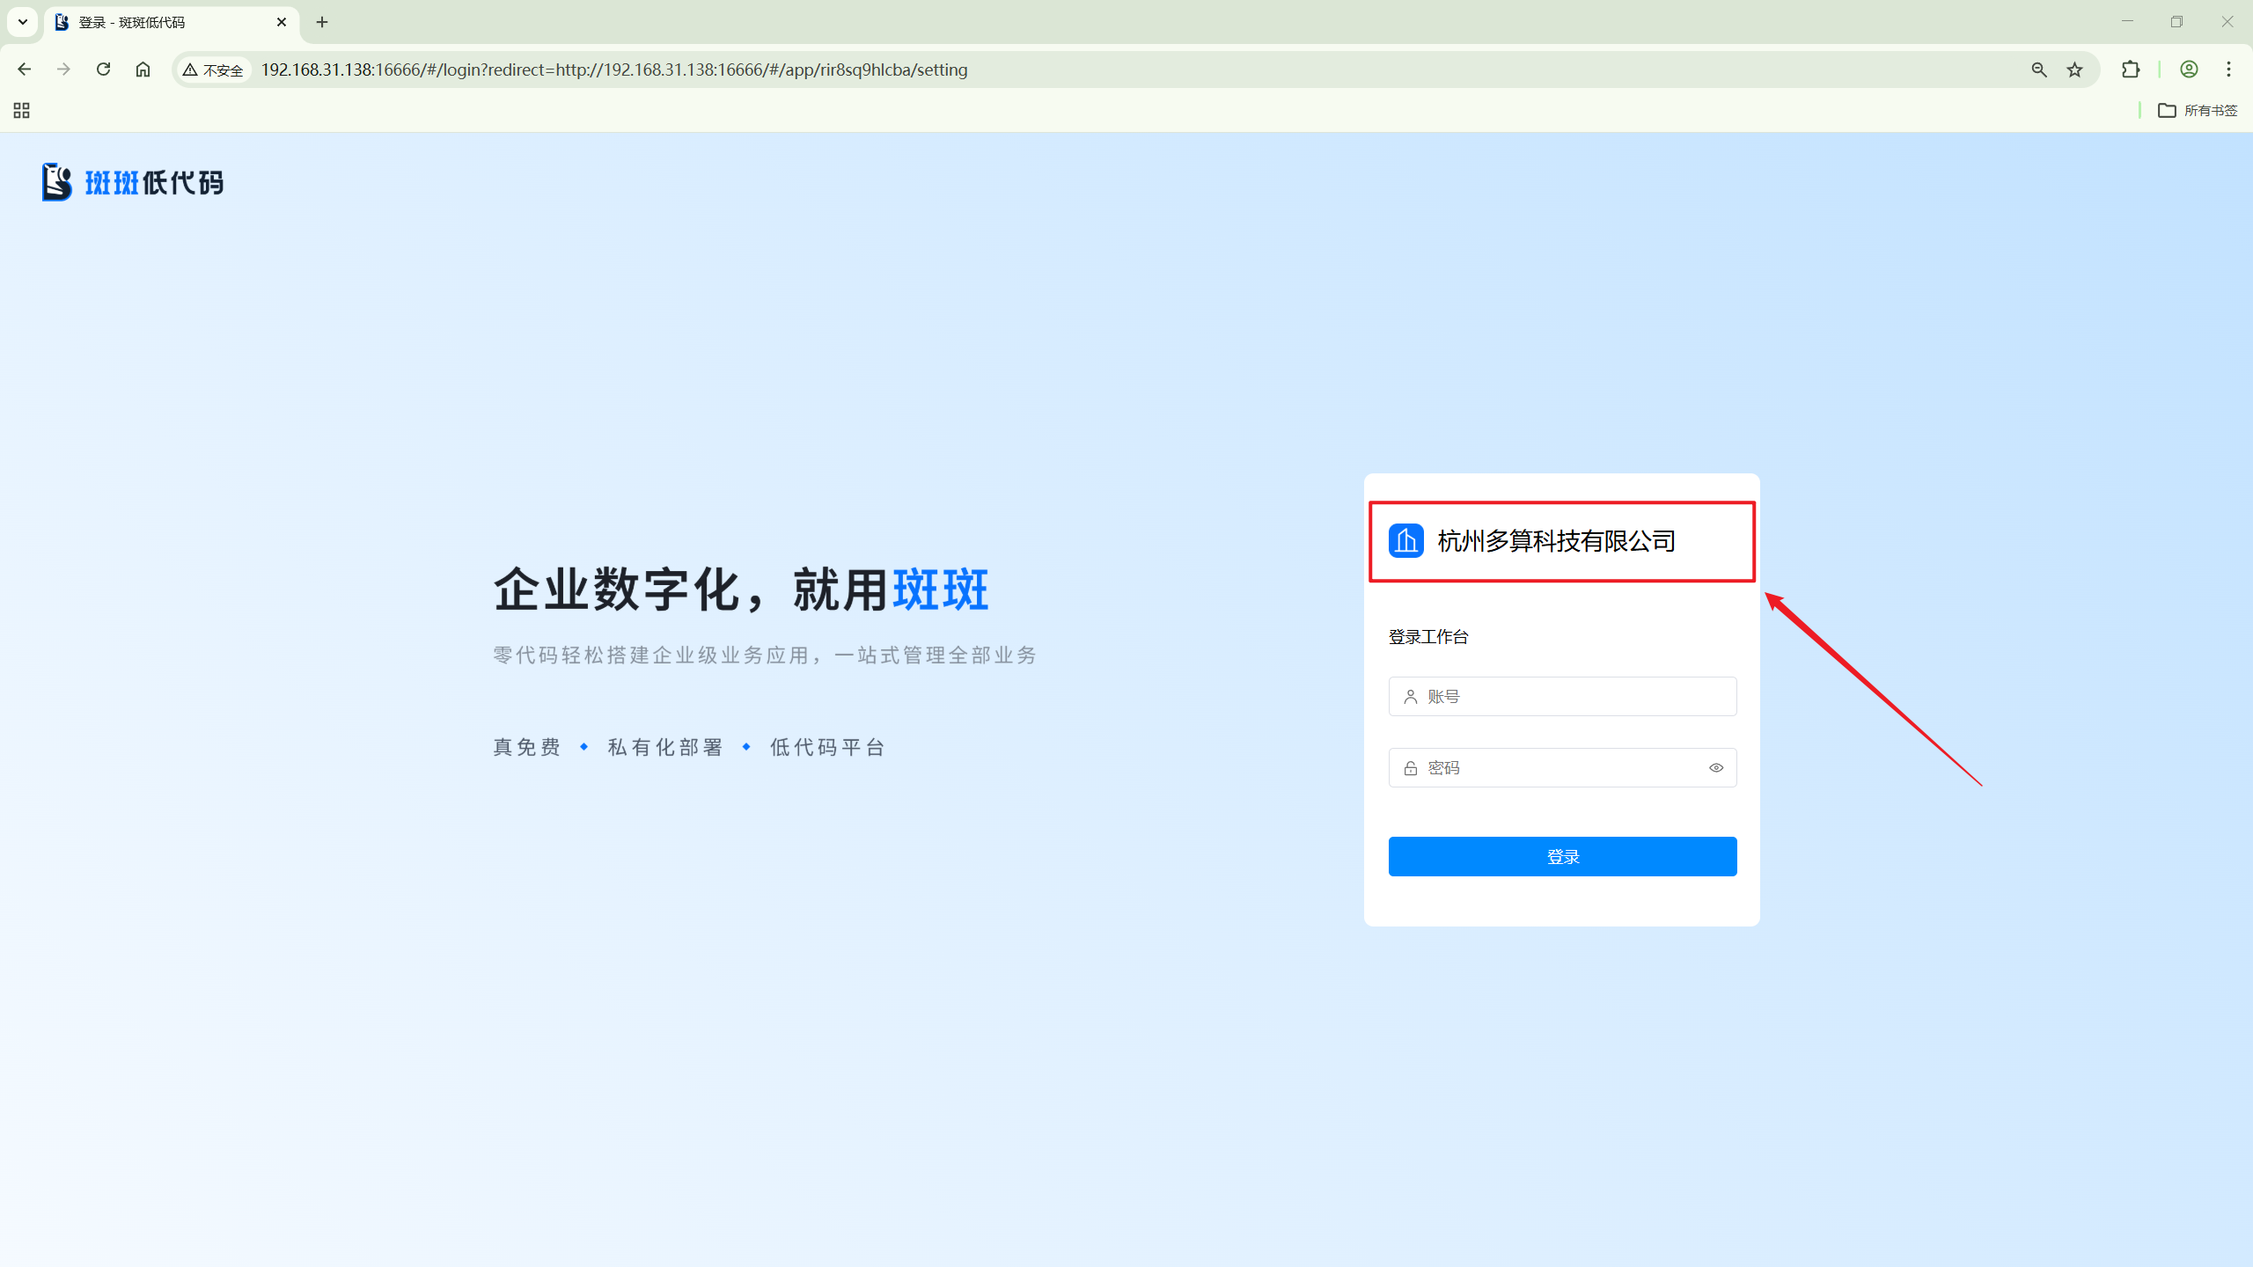
Task: Open a new tab with plus button
Action: pos(322,22)
